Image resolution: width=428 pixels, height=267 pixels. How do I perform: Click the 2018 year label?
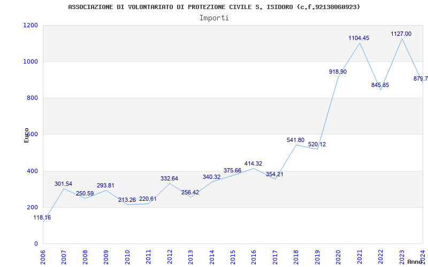pos(296,257)
